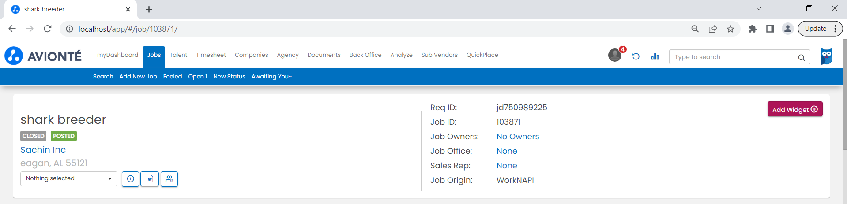Click the browser address bar URL
The width and height of the screenshot is (847, 204).
click(x=128, y=29)
